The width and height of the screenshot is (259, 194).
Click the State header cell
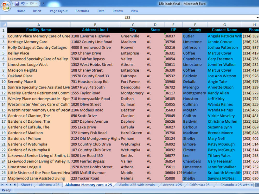pyautogui.click(x=155, y=30)
